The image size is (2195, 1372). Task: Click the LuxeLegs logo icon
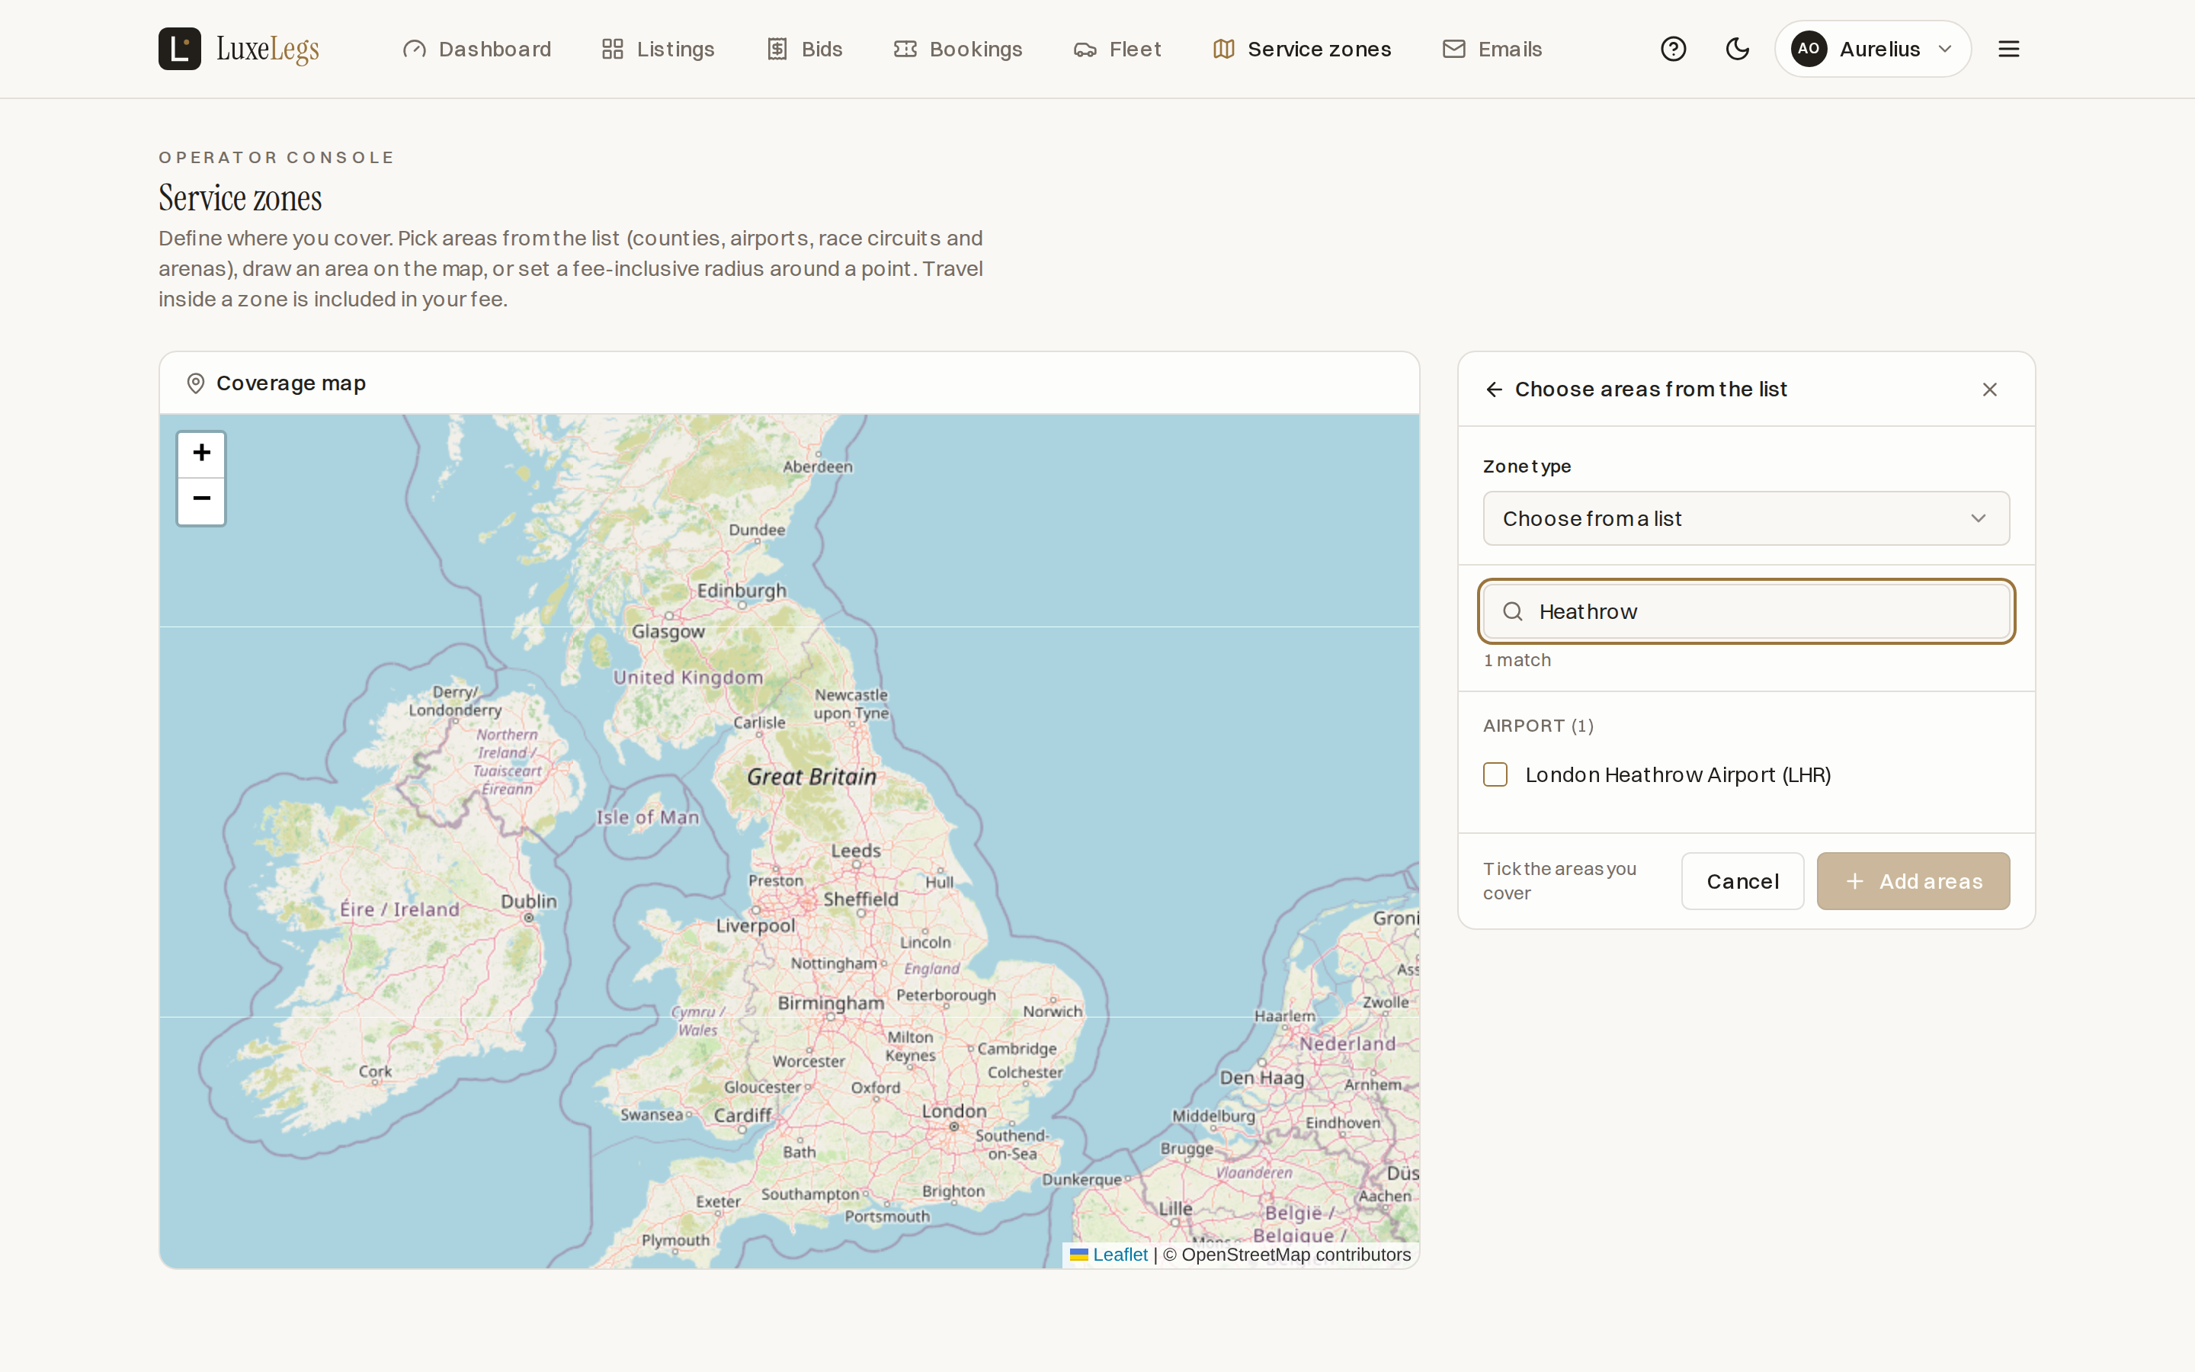180,49
